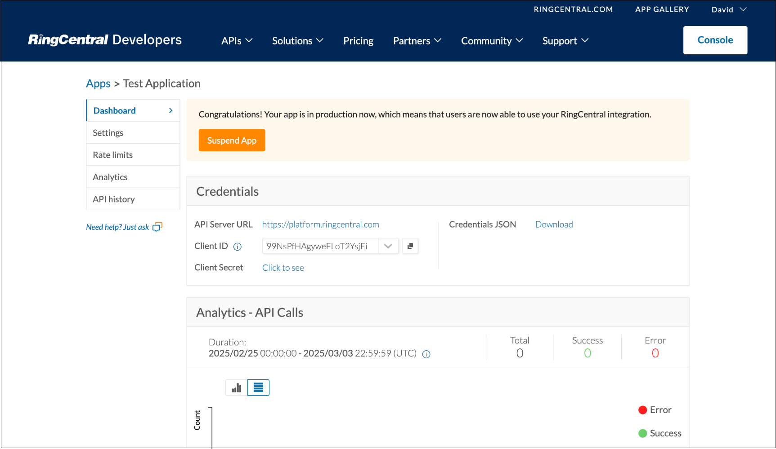Open the APP GALLERY link

(662, 9)
